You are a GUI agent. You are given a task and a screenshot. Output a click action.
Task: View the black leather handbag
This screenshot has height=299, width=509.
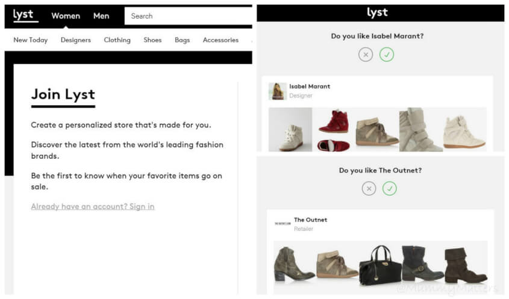point(381,265)
